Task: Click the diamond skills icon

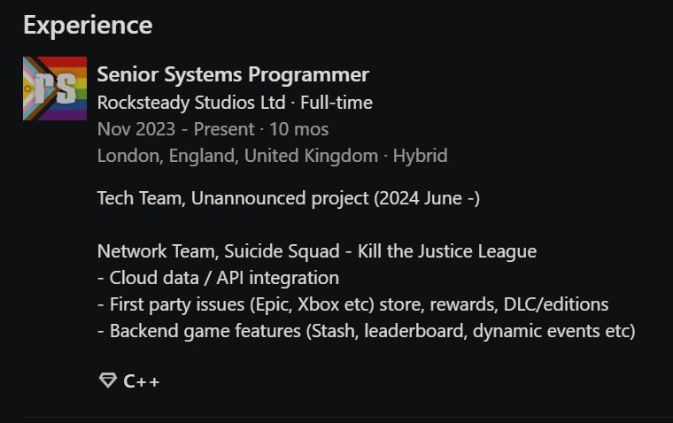Action: [x=108, y=381]
